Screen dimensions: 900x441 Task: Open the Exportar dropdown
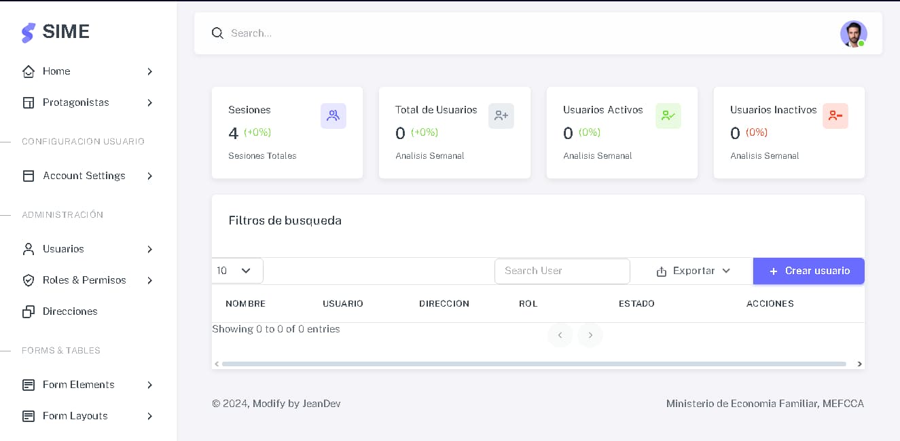(x=693, y=271)
